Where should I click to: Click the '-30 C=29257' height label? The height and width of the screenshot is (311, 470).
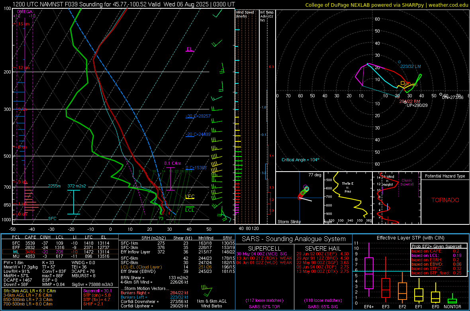[198, 116]
